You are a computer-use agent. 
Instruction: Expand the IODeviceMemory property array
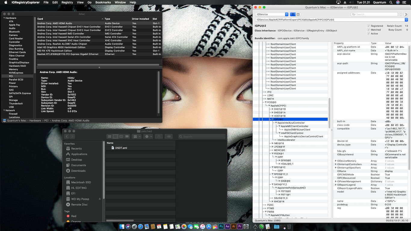pos(335,161)
